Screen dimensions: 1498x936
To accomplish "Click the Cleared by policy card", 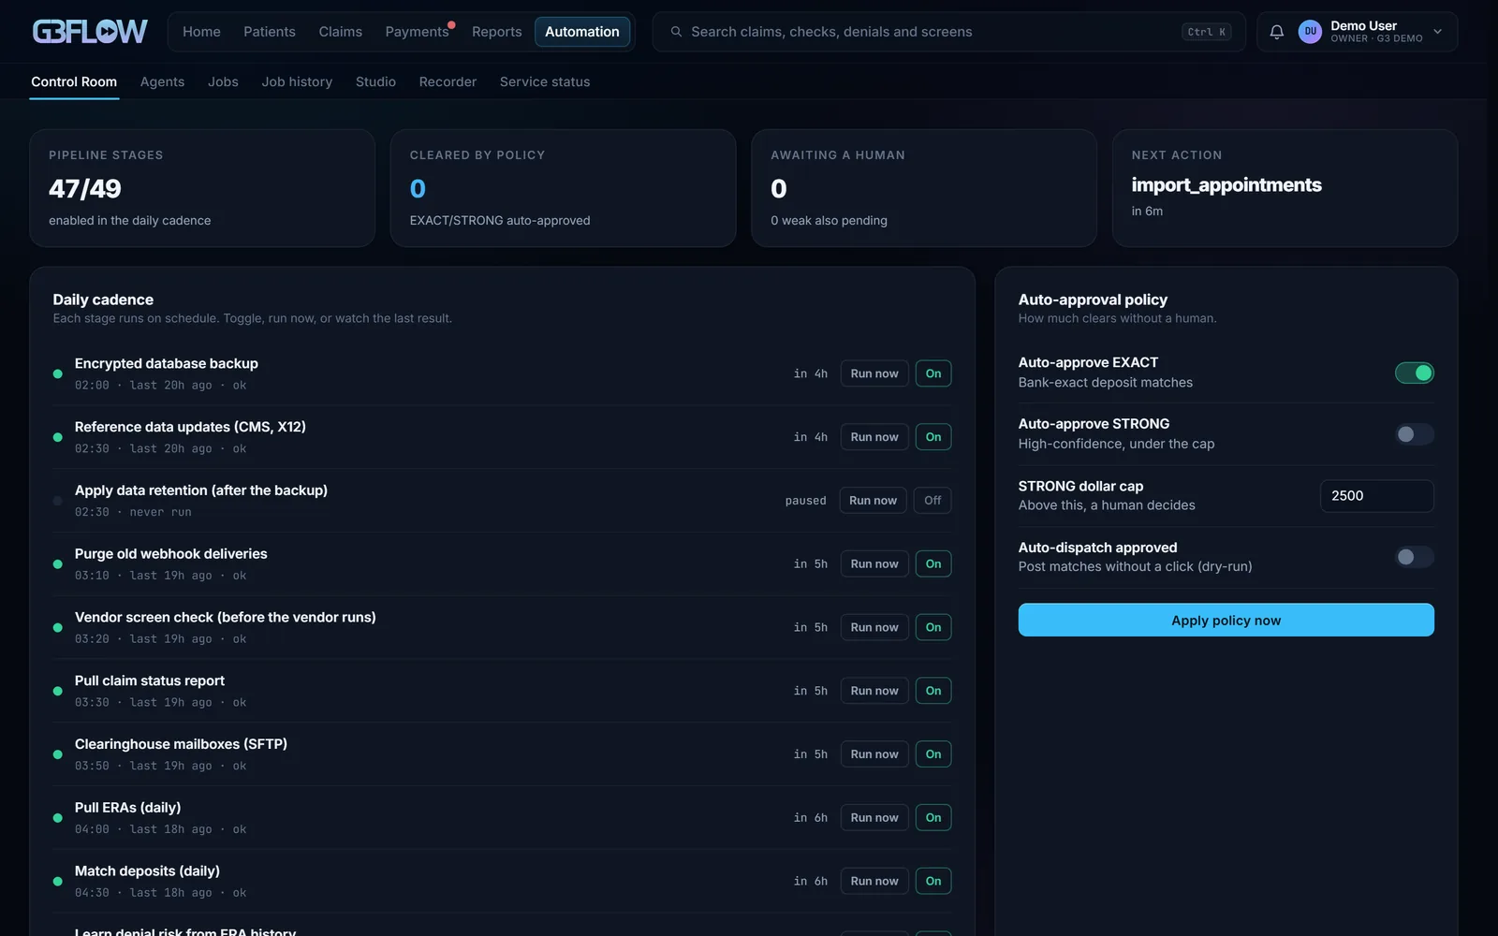I will 563,188.
